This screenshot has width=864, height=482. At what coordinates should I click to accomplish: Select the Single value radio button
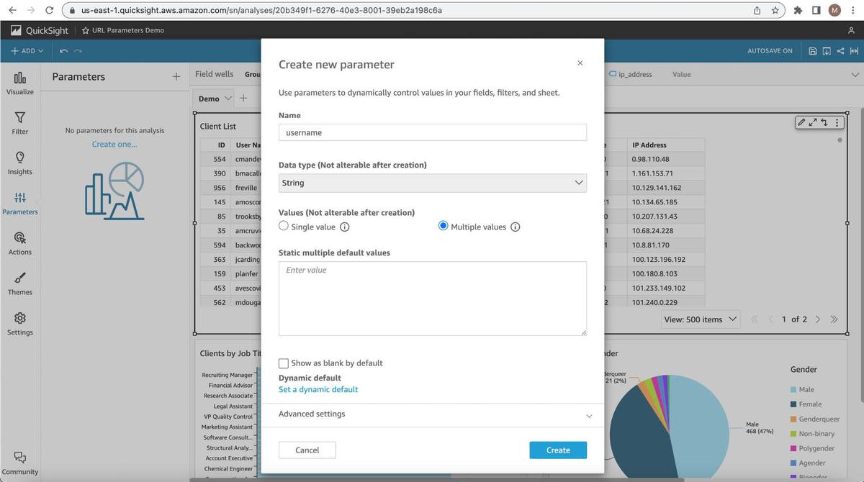[x=284, y=226]
